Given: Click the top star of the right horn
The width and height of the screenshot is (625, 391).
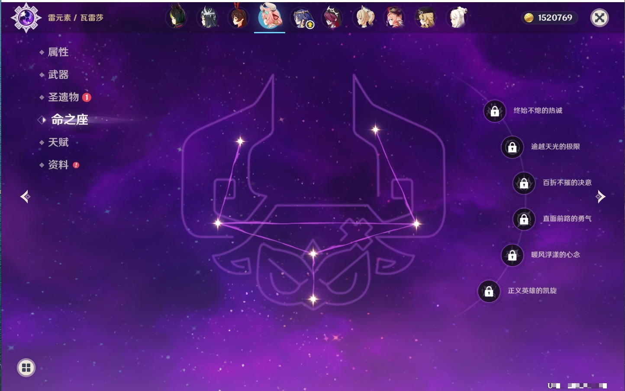Looking at the screenshot, I should pos(375,129).
